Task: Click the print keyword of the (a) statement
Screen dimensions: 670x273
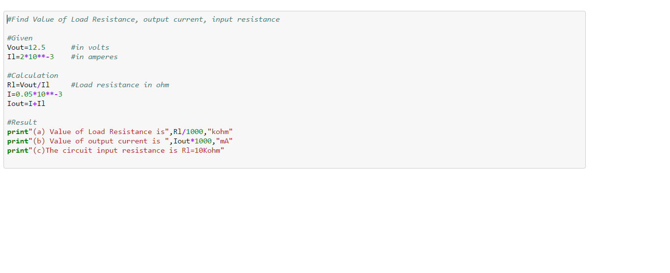Action: tap(18, 132)
